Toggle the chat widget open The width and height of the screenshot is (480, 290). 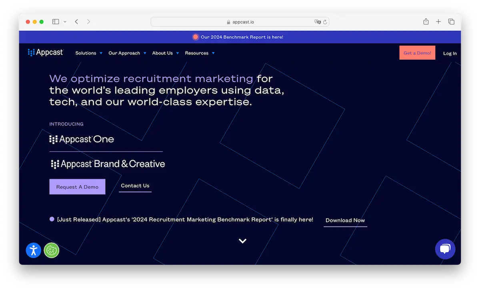coord(445,249)
